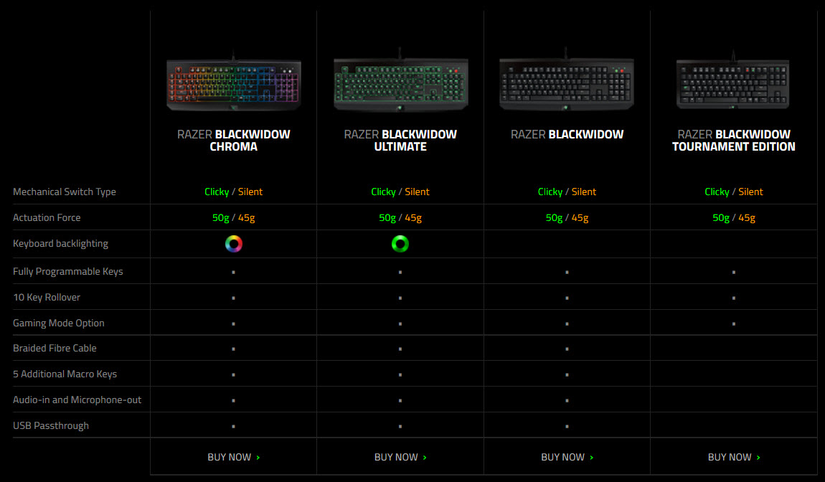
Task: Select the Braided Fibre Cable label
Action: pyautogui.click(x=55, y=348)
